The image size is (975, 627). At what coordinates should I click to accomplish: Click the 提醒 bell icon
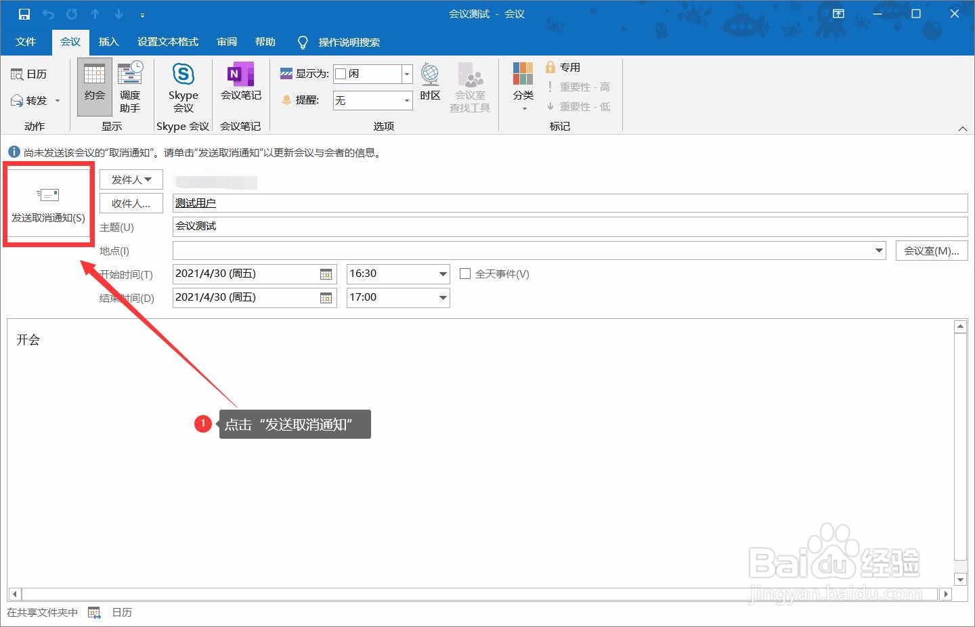pyautogui.click(x=286, y=100)
